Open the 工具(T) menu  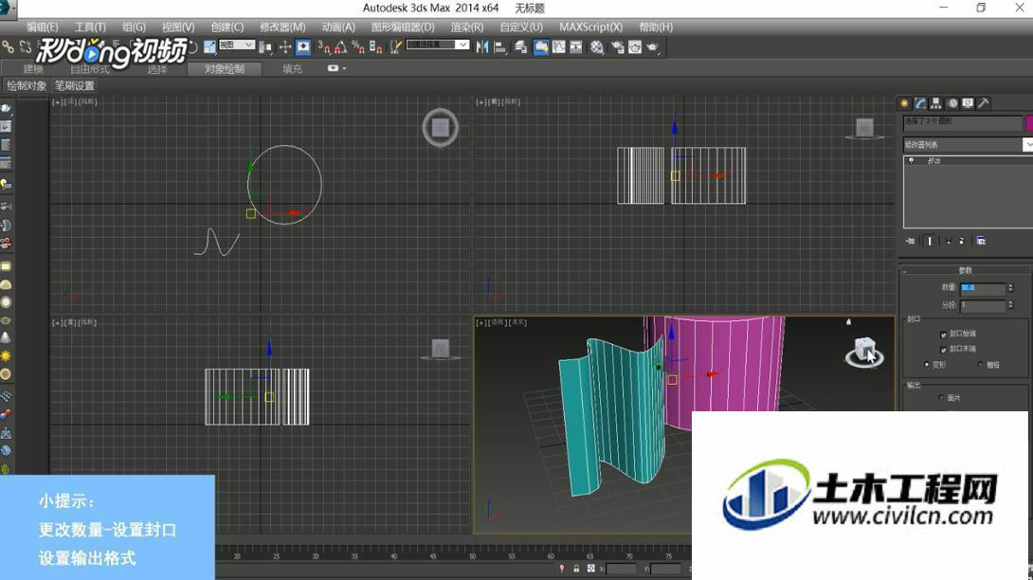coord(90,27)
